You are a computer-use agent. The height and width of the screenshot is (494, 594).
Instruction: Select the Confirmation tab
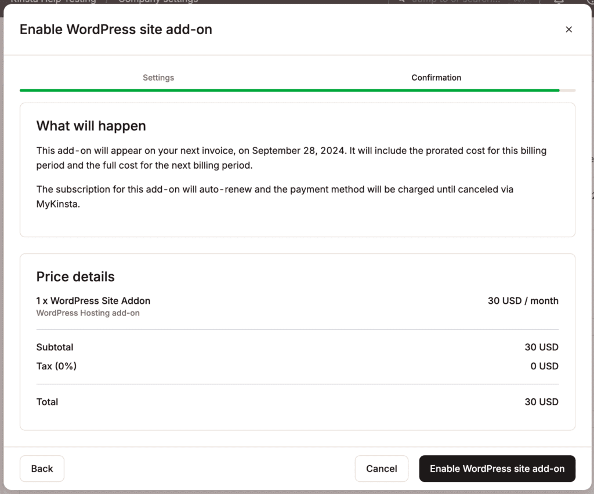(x=436, y=77)
